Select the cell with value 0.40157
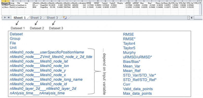Image resolution: width=203 pixels, height=98 pixels. click(x=167, y=5)
